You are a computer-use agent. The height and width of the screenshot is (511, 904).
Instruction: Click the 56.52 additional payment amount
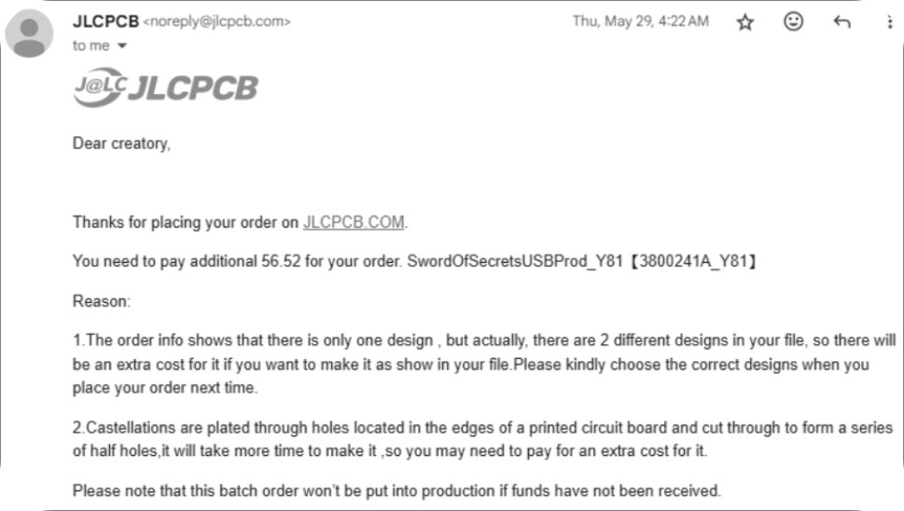click(x=279, y=262)
